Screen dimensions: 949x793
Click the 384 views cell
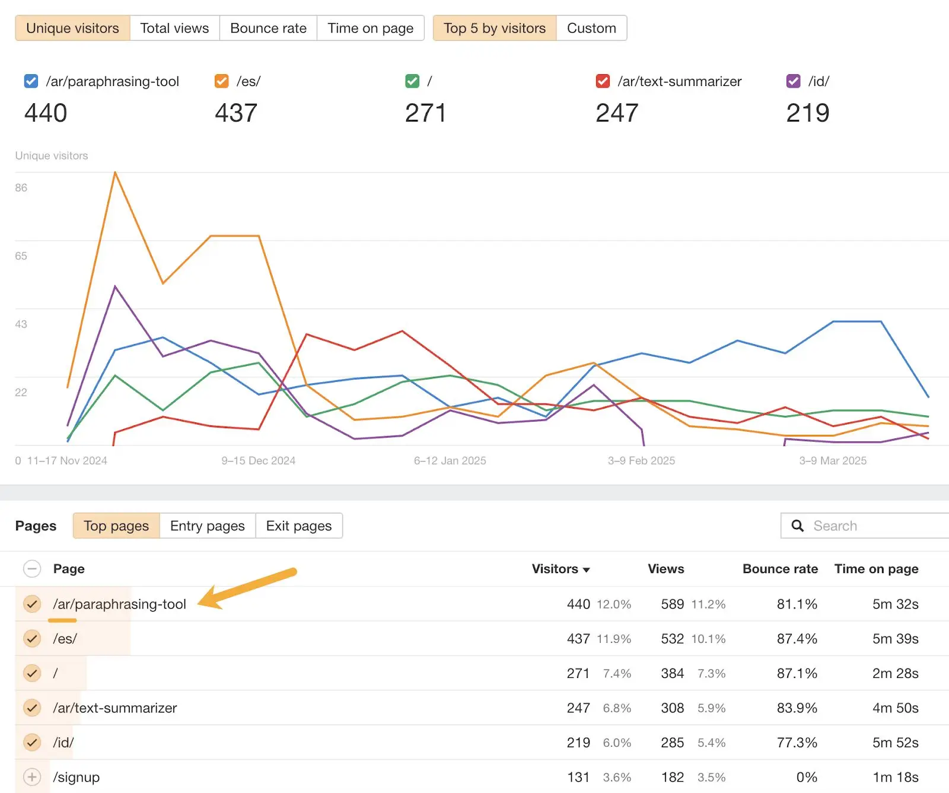673,673
